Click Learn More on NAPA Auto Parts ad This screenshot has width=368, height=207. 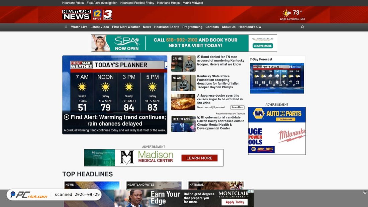coord(286,119)
